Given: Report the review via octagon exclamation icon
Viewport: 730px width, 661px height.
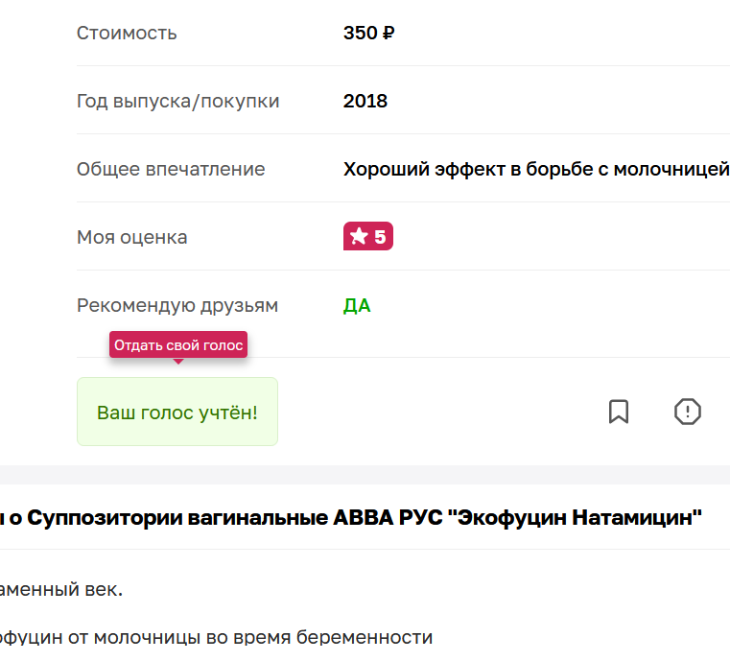Looking at the screenshot, I should [x=688, y=412].
